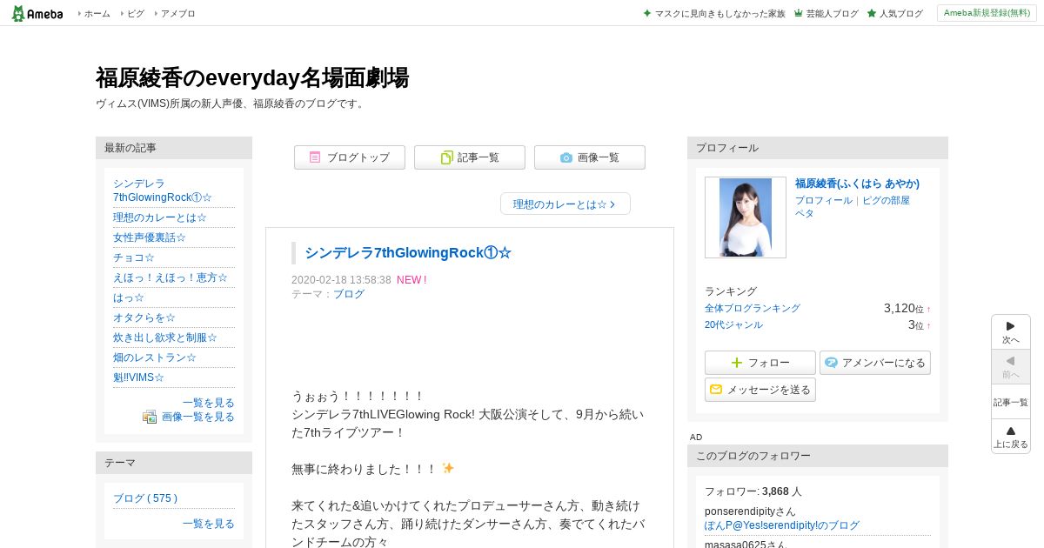Open sidebar entry 畑のレストラン☆
The height and width of the screenshot is (548, 1044).
(x=155, y=358)
